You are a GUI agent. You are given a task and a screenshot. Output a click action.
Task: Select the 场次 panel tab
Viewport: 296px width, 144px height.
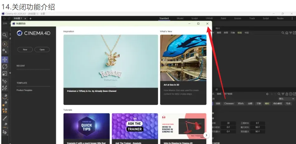pyautogui.click(x=218, y=28)
